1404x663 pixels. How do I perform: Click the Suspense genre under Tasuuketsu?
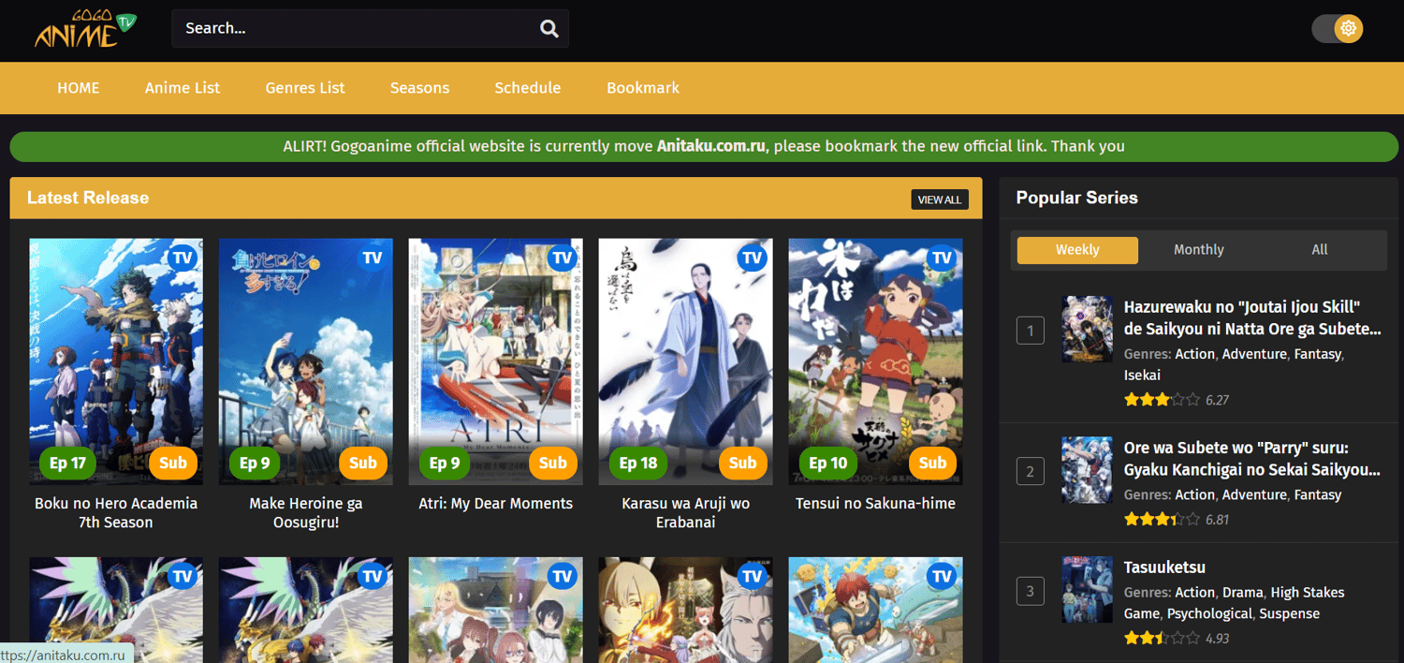pyautogui.click(x=1290, y=614)
